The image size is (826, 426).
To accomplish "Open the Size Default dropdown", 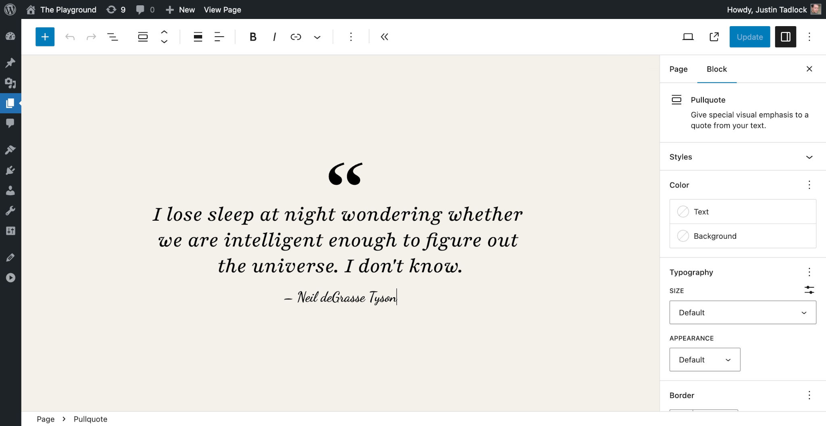I will click(x=742, y=312).
